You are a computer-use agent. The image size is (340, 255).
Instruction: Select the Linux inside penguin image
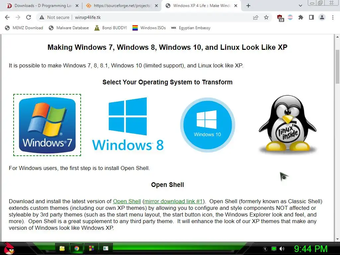288,125
